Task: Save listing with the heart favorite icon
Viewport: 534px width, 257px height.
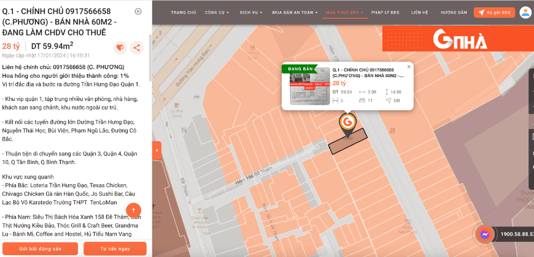Action: [120, 48]
